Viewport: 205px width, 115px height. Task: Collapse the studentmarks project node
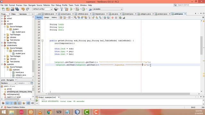coord(2,45)
